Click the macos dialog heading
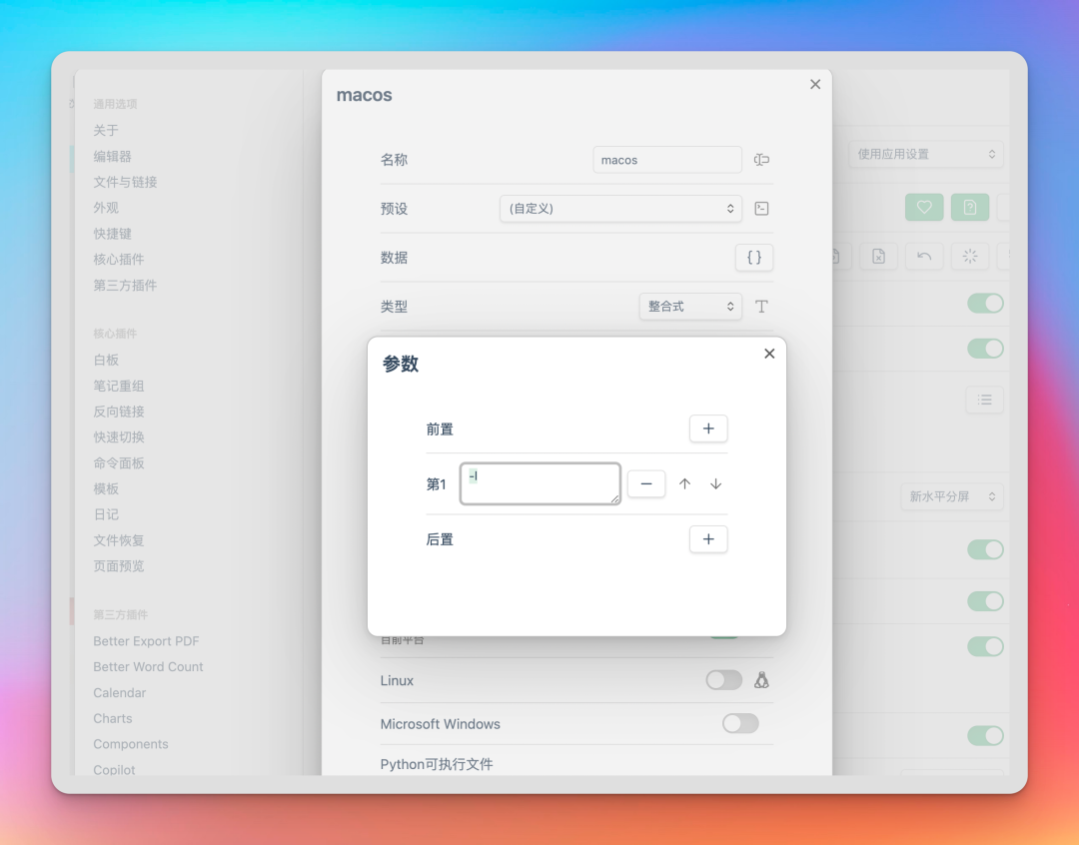Viewport: 1079px width, 845px height. (x=364, y=95)
